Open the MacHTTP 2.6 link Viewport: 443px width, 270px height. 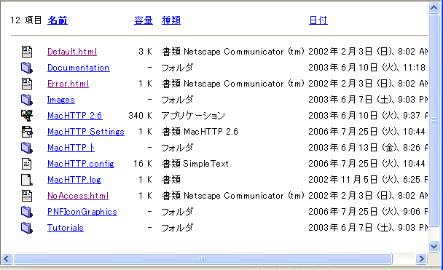click(74, 116)
